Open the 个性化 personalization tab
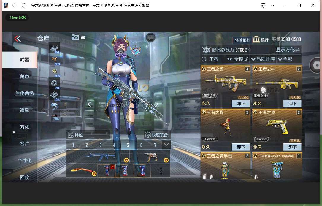This screenshot has height=206, width=322. coord(24,160)
